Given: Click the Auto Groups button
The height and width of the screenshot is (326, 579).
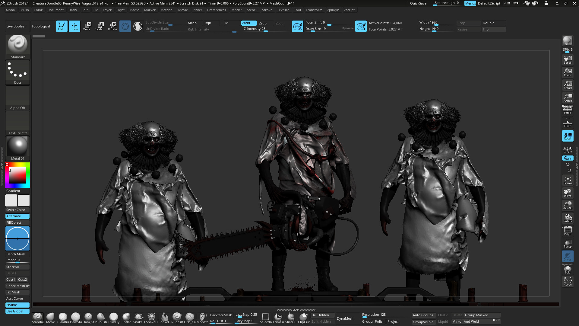Looking at the screenshot, I should pyautogui.click(x=423, y=315).
